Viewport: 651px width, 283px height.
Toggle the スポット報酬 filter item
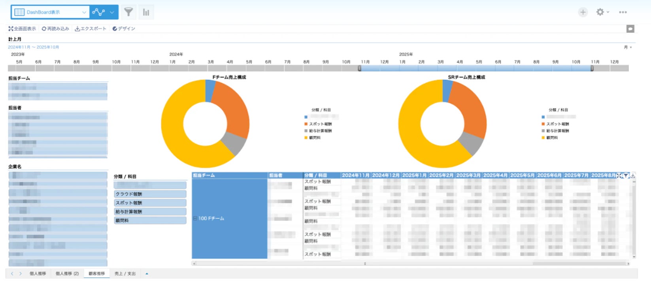pos(150,203)
